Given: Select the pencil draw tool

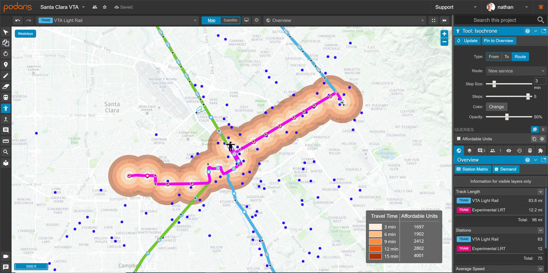Looking at the screenshot, I should point(6,76).
